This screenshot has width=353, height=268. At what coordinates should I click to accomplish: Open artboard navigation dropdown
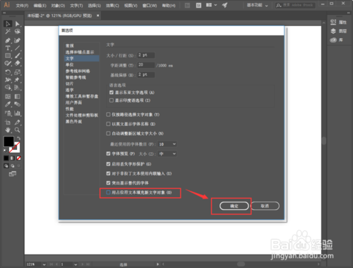[76, 264]
